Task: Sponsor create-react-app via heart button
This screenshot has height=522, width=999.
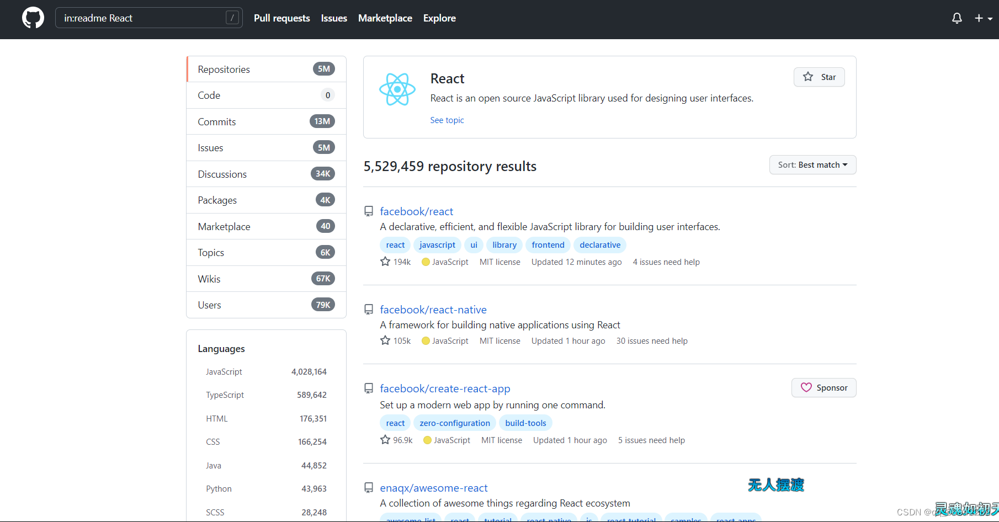Action: click(x=824, y=388)
